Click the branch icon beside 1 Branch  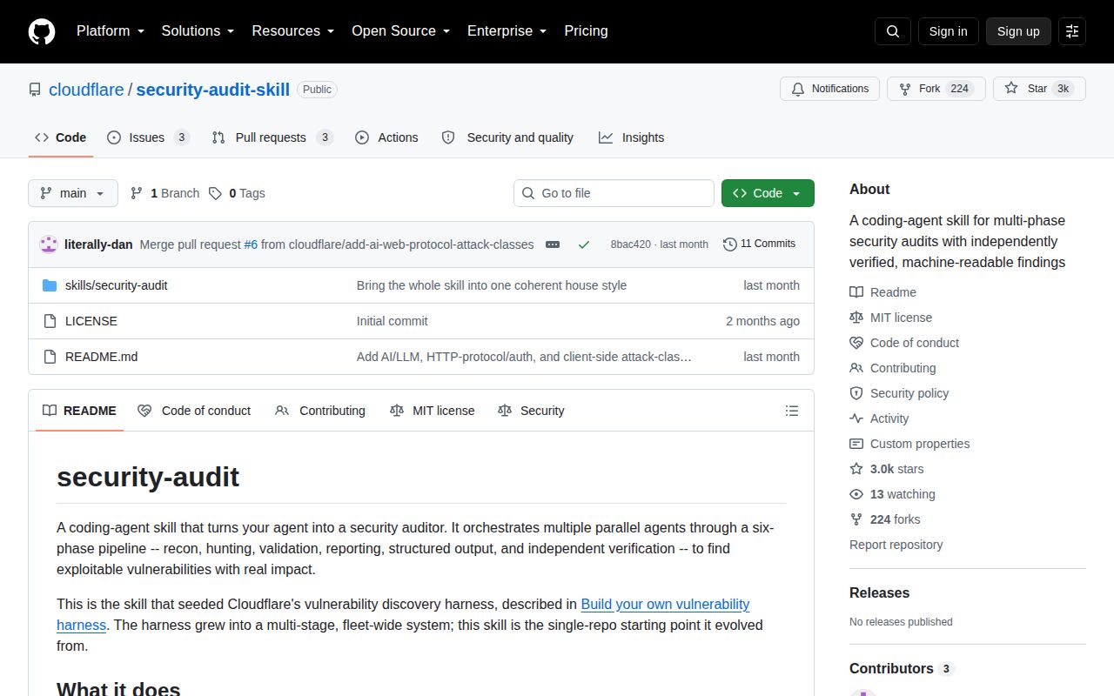(137, 193)
